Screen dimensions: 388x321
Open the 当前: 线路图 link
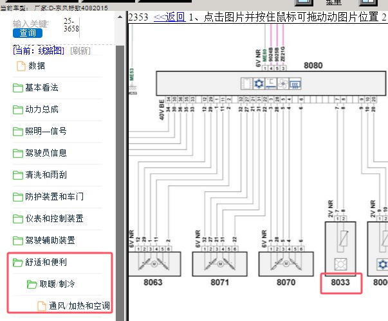pos(39,51)
